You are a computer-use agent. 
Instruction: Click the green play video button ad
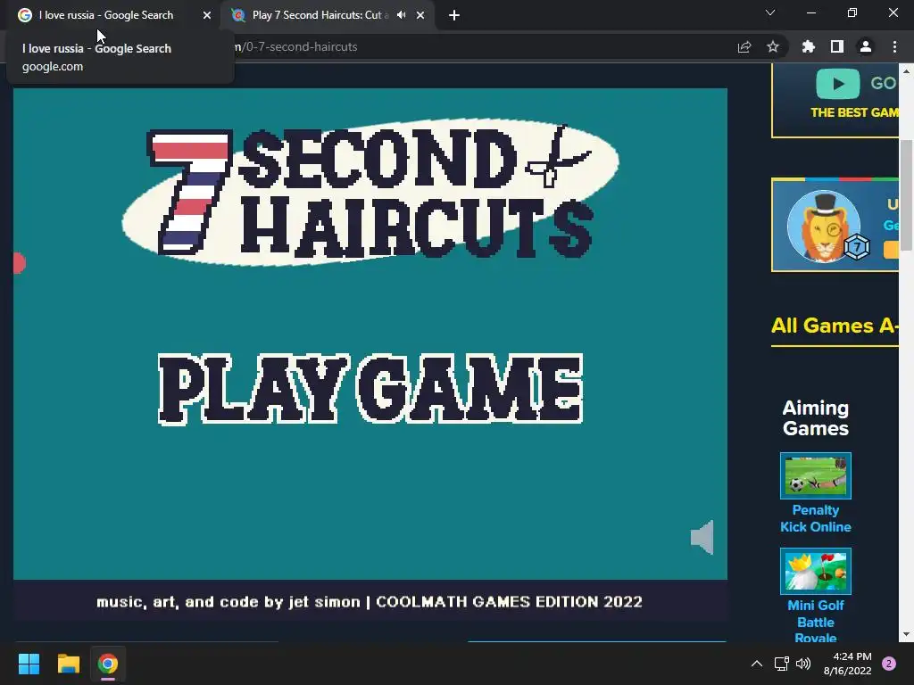click(837, 84)
